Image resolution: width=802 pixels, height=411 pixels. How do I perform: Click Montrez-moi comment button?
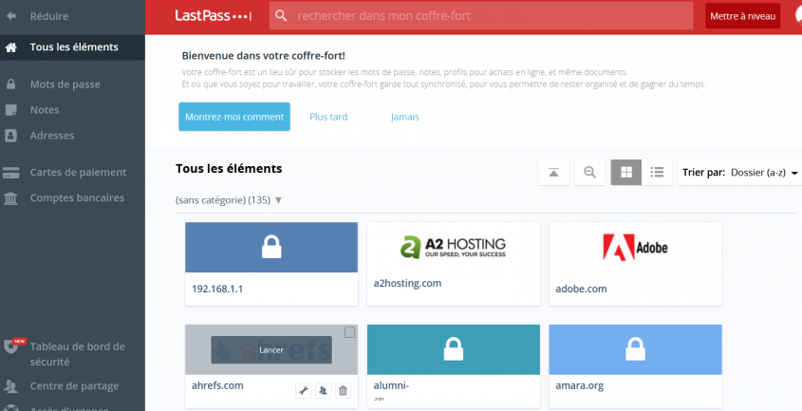234,117
